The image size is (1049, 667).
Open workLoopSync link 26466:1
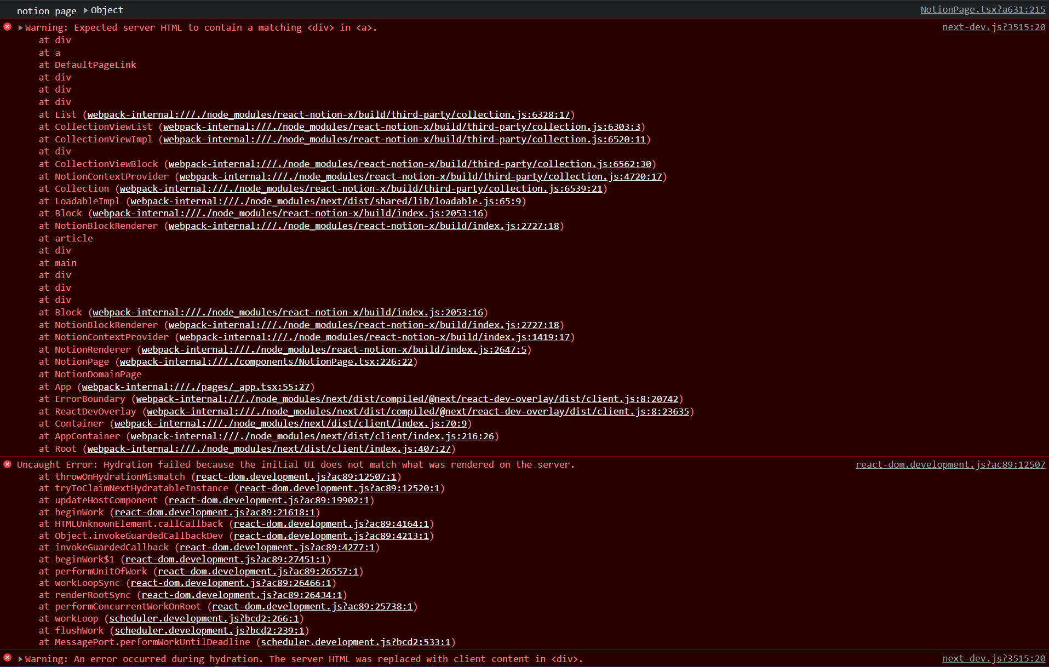point(231,583)
